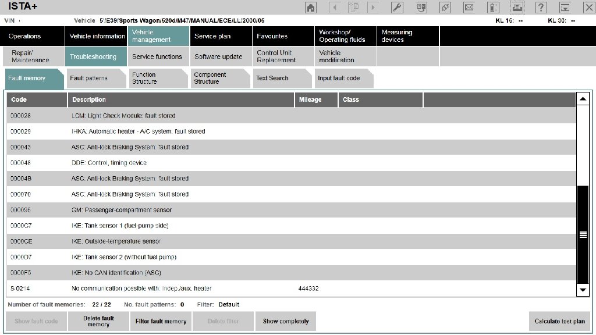Sort by the Code column header
Viewport: 596px width, 335px height.
(37, 99)
